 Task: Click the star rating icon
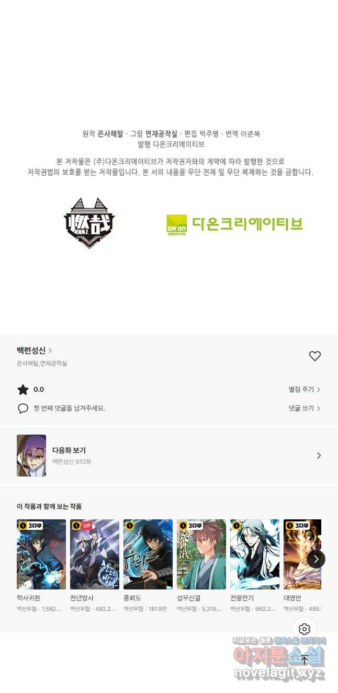pos(23,390)
